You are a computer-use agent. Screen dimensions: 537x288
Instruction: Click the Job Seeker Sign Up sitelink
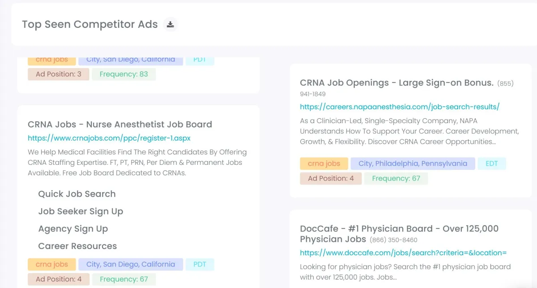coord(81,211)
